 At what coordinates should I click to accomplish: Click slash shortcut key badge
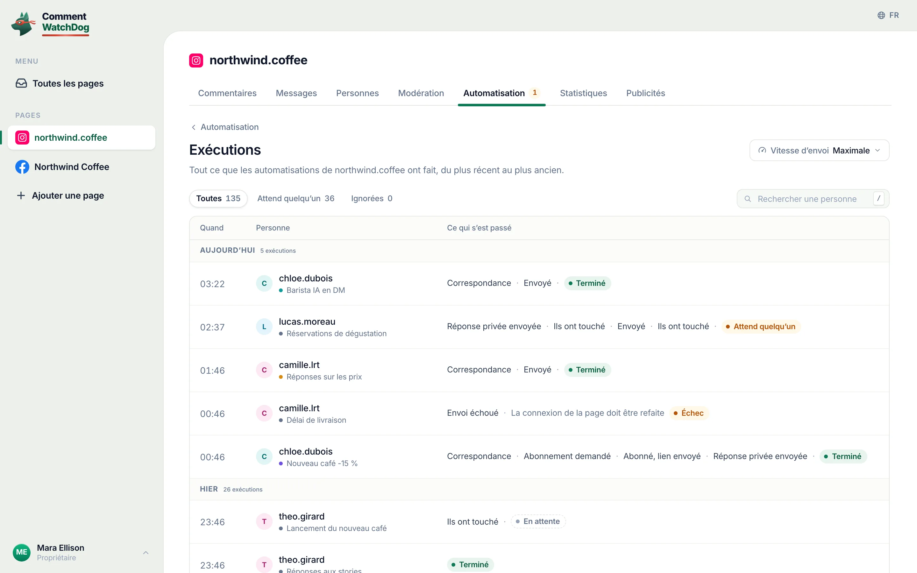pyautogui.click(x=879, y=199)
